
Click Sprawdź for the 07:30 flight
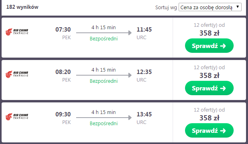[209, 46]
